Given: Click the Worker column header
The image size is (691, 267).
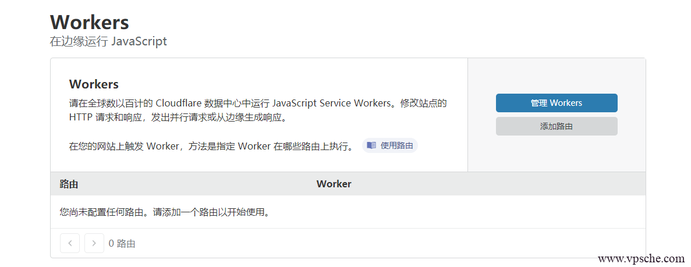Looking at the screenshot, I should [334, 184].
